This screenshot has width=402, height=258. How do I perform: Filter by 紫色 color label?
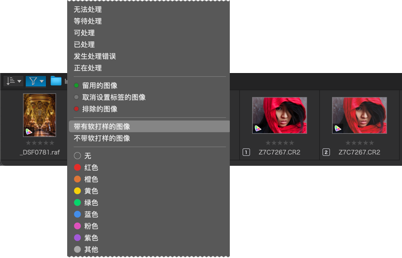click(x=149, y=238)
